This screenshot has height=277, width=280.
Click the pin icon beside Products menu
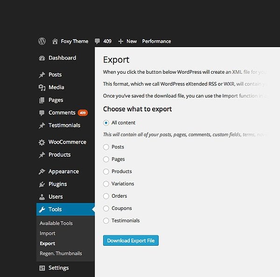coord(42,155)
